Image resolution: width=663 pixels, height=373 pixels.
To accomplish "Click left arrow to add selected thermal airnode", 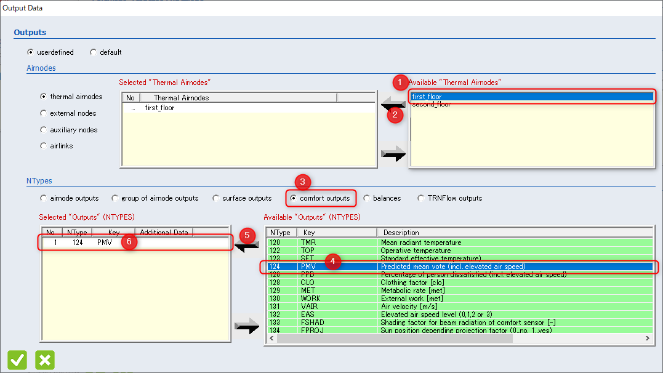I will tap(393, 103).
